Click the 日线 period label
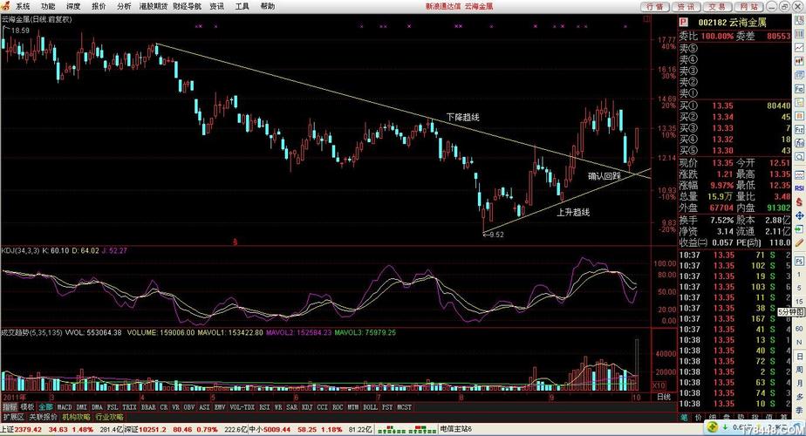Screen dimensions: 806x436 (664, 396)
